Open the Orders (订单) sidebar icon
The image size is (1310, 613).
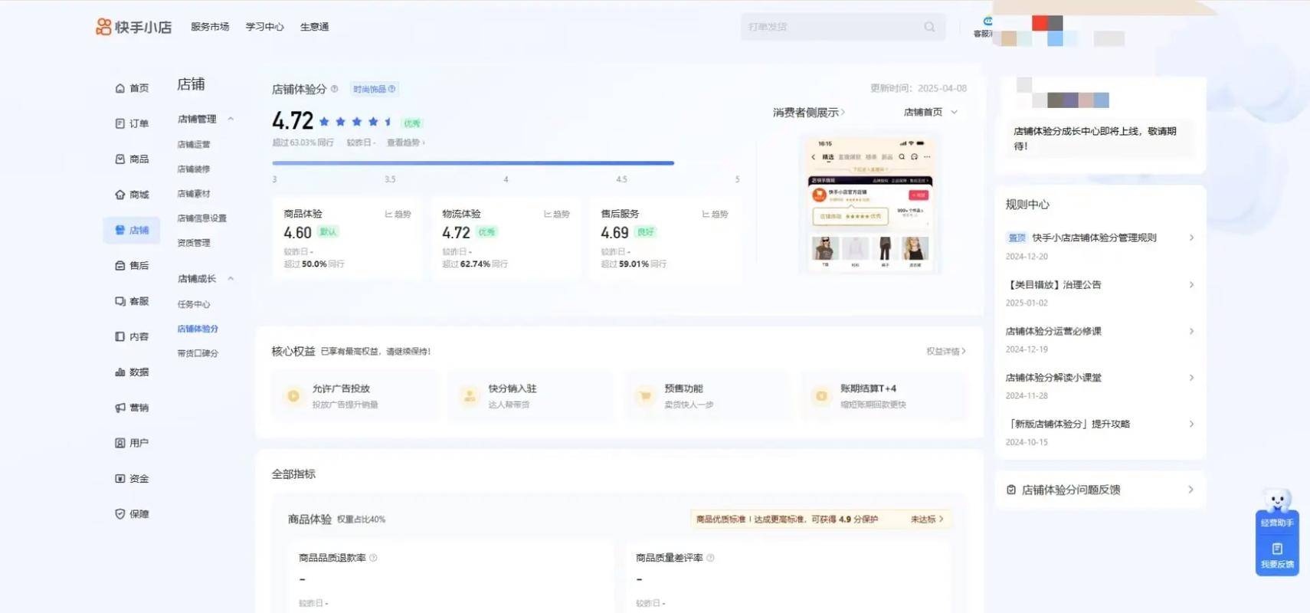click(x=120, y=123)
